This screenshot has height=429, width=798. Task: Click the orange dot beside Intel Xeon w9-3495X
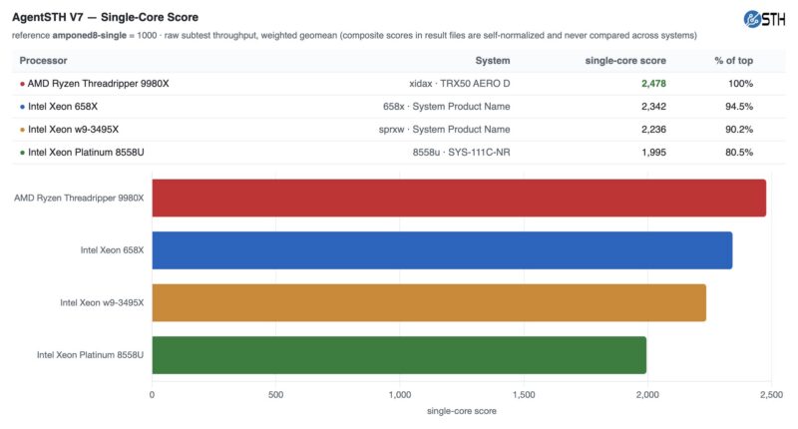tap(22, 130)
